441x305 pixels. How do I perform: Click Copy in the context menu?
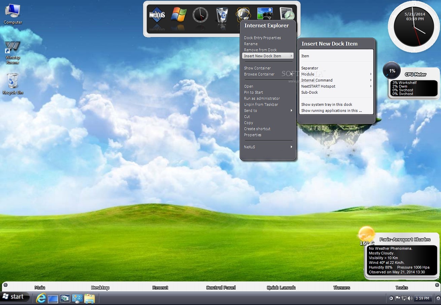[x=268, y=123]
